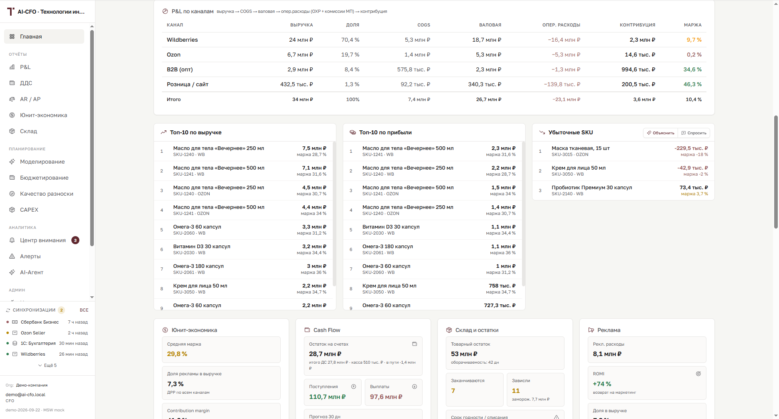Click the Спросить button in Убыточные SKU

click(x=694, y=133)
